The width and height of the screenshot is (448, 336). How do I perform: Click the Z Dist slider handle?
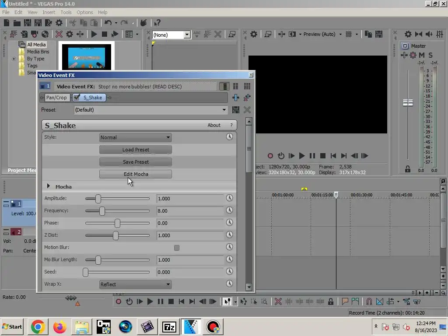[115, 235]
